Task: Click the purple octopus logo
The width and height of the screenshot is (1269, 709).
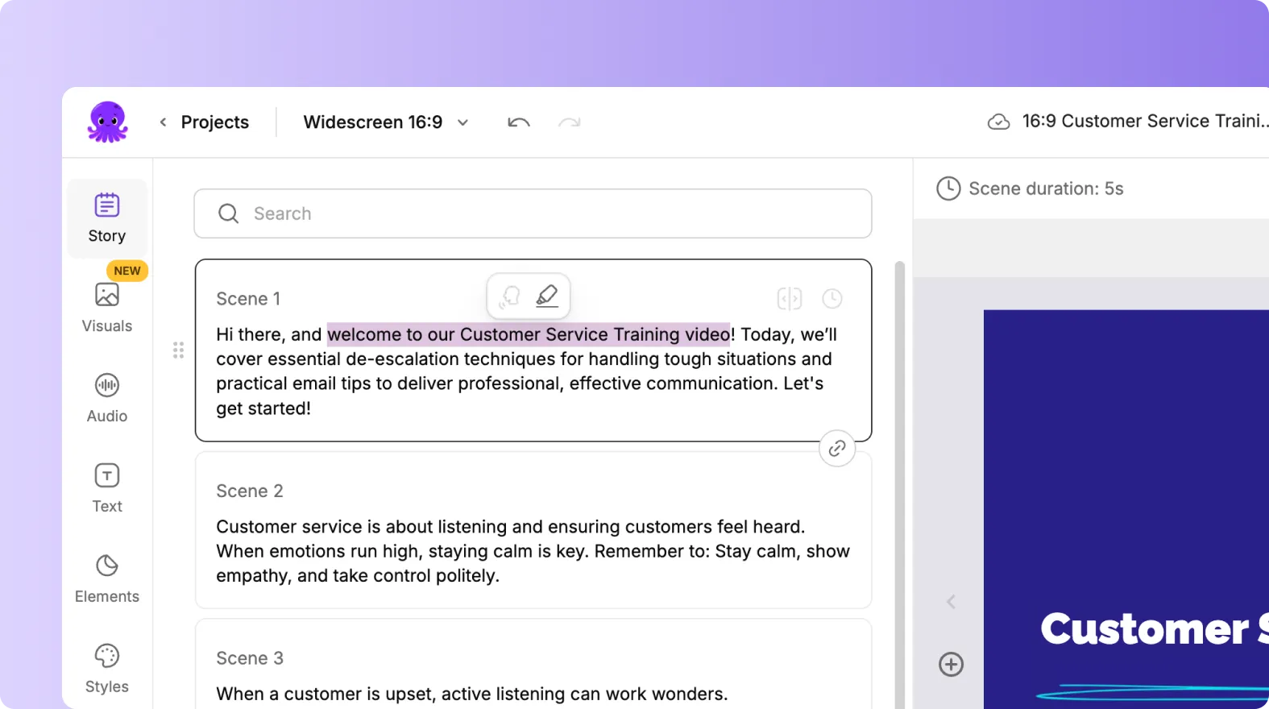Action: click(x=107, y=122)
